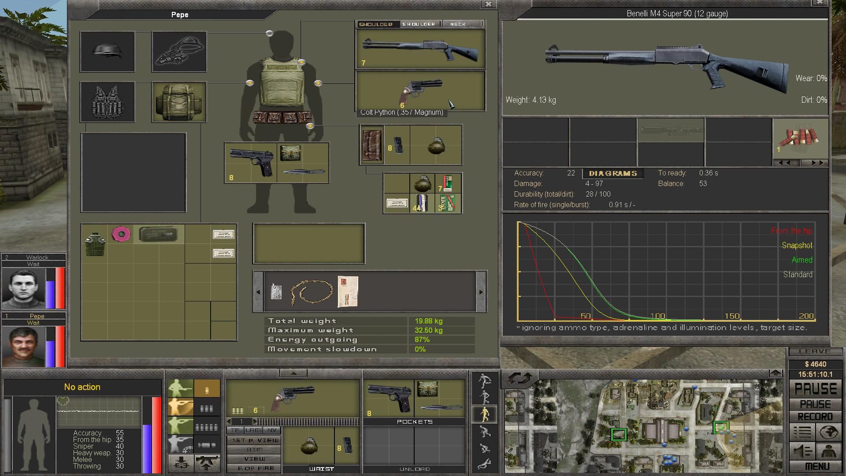Select Warlock's portrait
Viewport: 846px width, 476px height.
[23, 288]
